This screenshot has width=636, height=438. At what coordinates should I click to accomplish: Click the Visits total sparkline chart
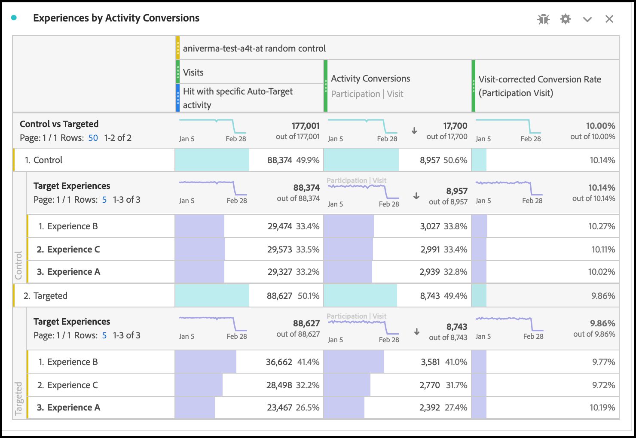[212, 126]
